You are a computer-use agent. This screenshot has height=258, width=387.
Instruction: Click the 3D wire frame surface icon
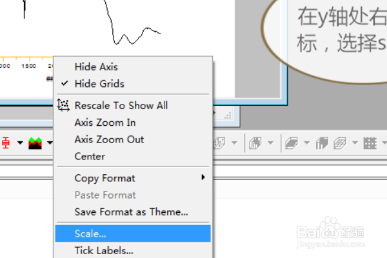pyautogui.click(x=340, y=143)
